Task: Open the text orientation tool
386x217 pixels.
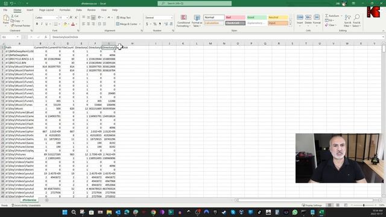Action: [x=100, y=17]
